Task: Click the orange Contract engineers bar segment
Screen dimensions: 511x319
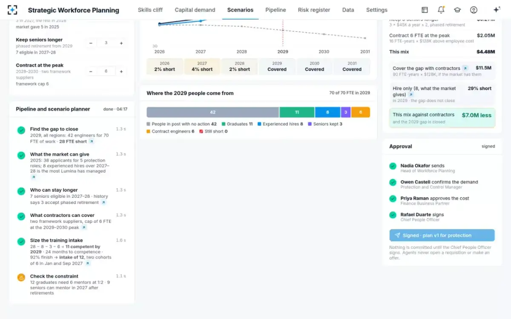Action: point(361,112)
